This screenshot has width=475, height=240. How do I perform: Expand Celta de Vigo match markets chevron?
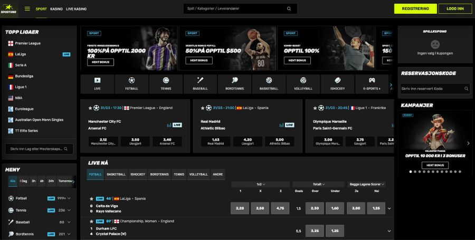pos(389,208)
